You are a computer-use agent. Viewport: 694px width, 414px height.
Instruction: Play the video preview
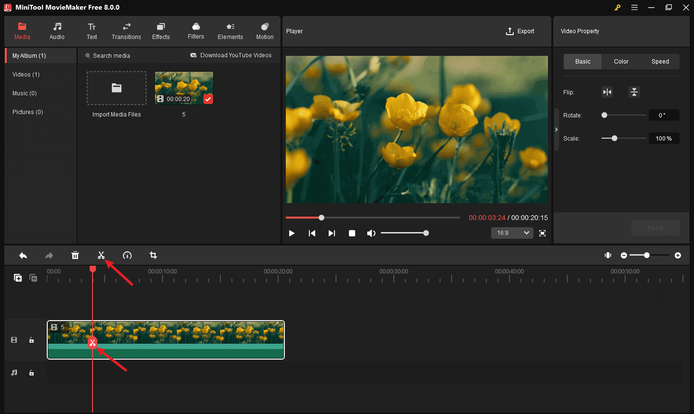tap(292, 233)
